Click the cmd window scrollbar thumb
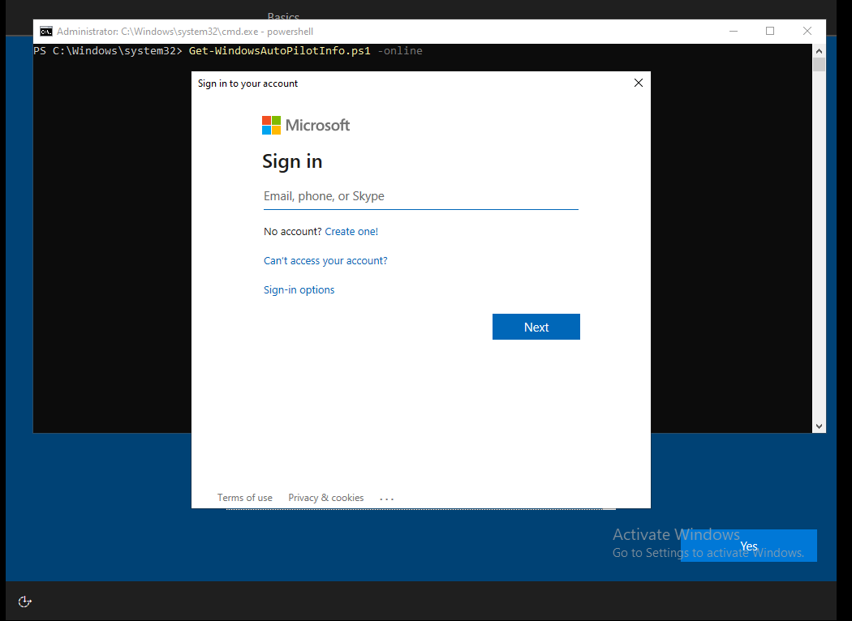The height and width of the screenshot is (621, 852). click(x=819, y=65)
